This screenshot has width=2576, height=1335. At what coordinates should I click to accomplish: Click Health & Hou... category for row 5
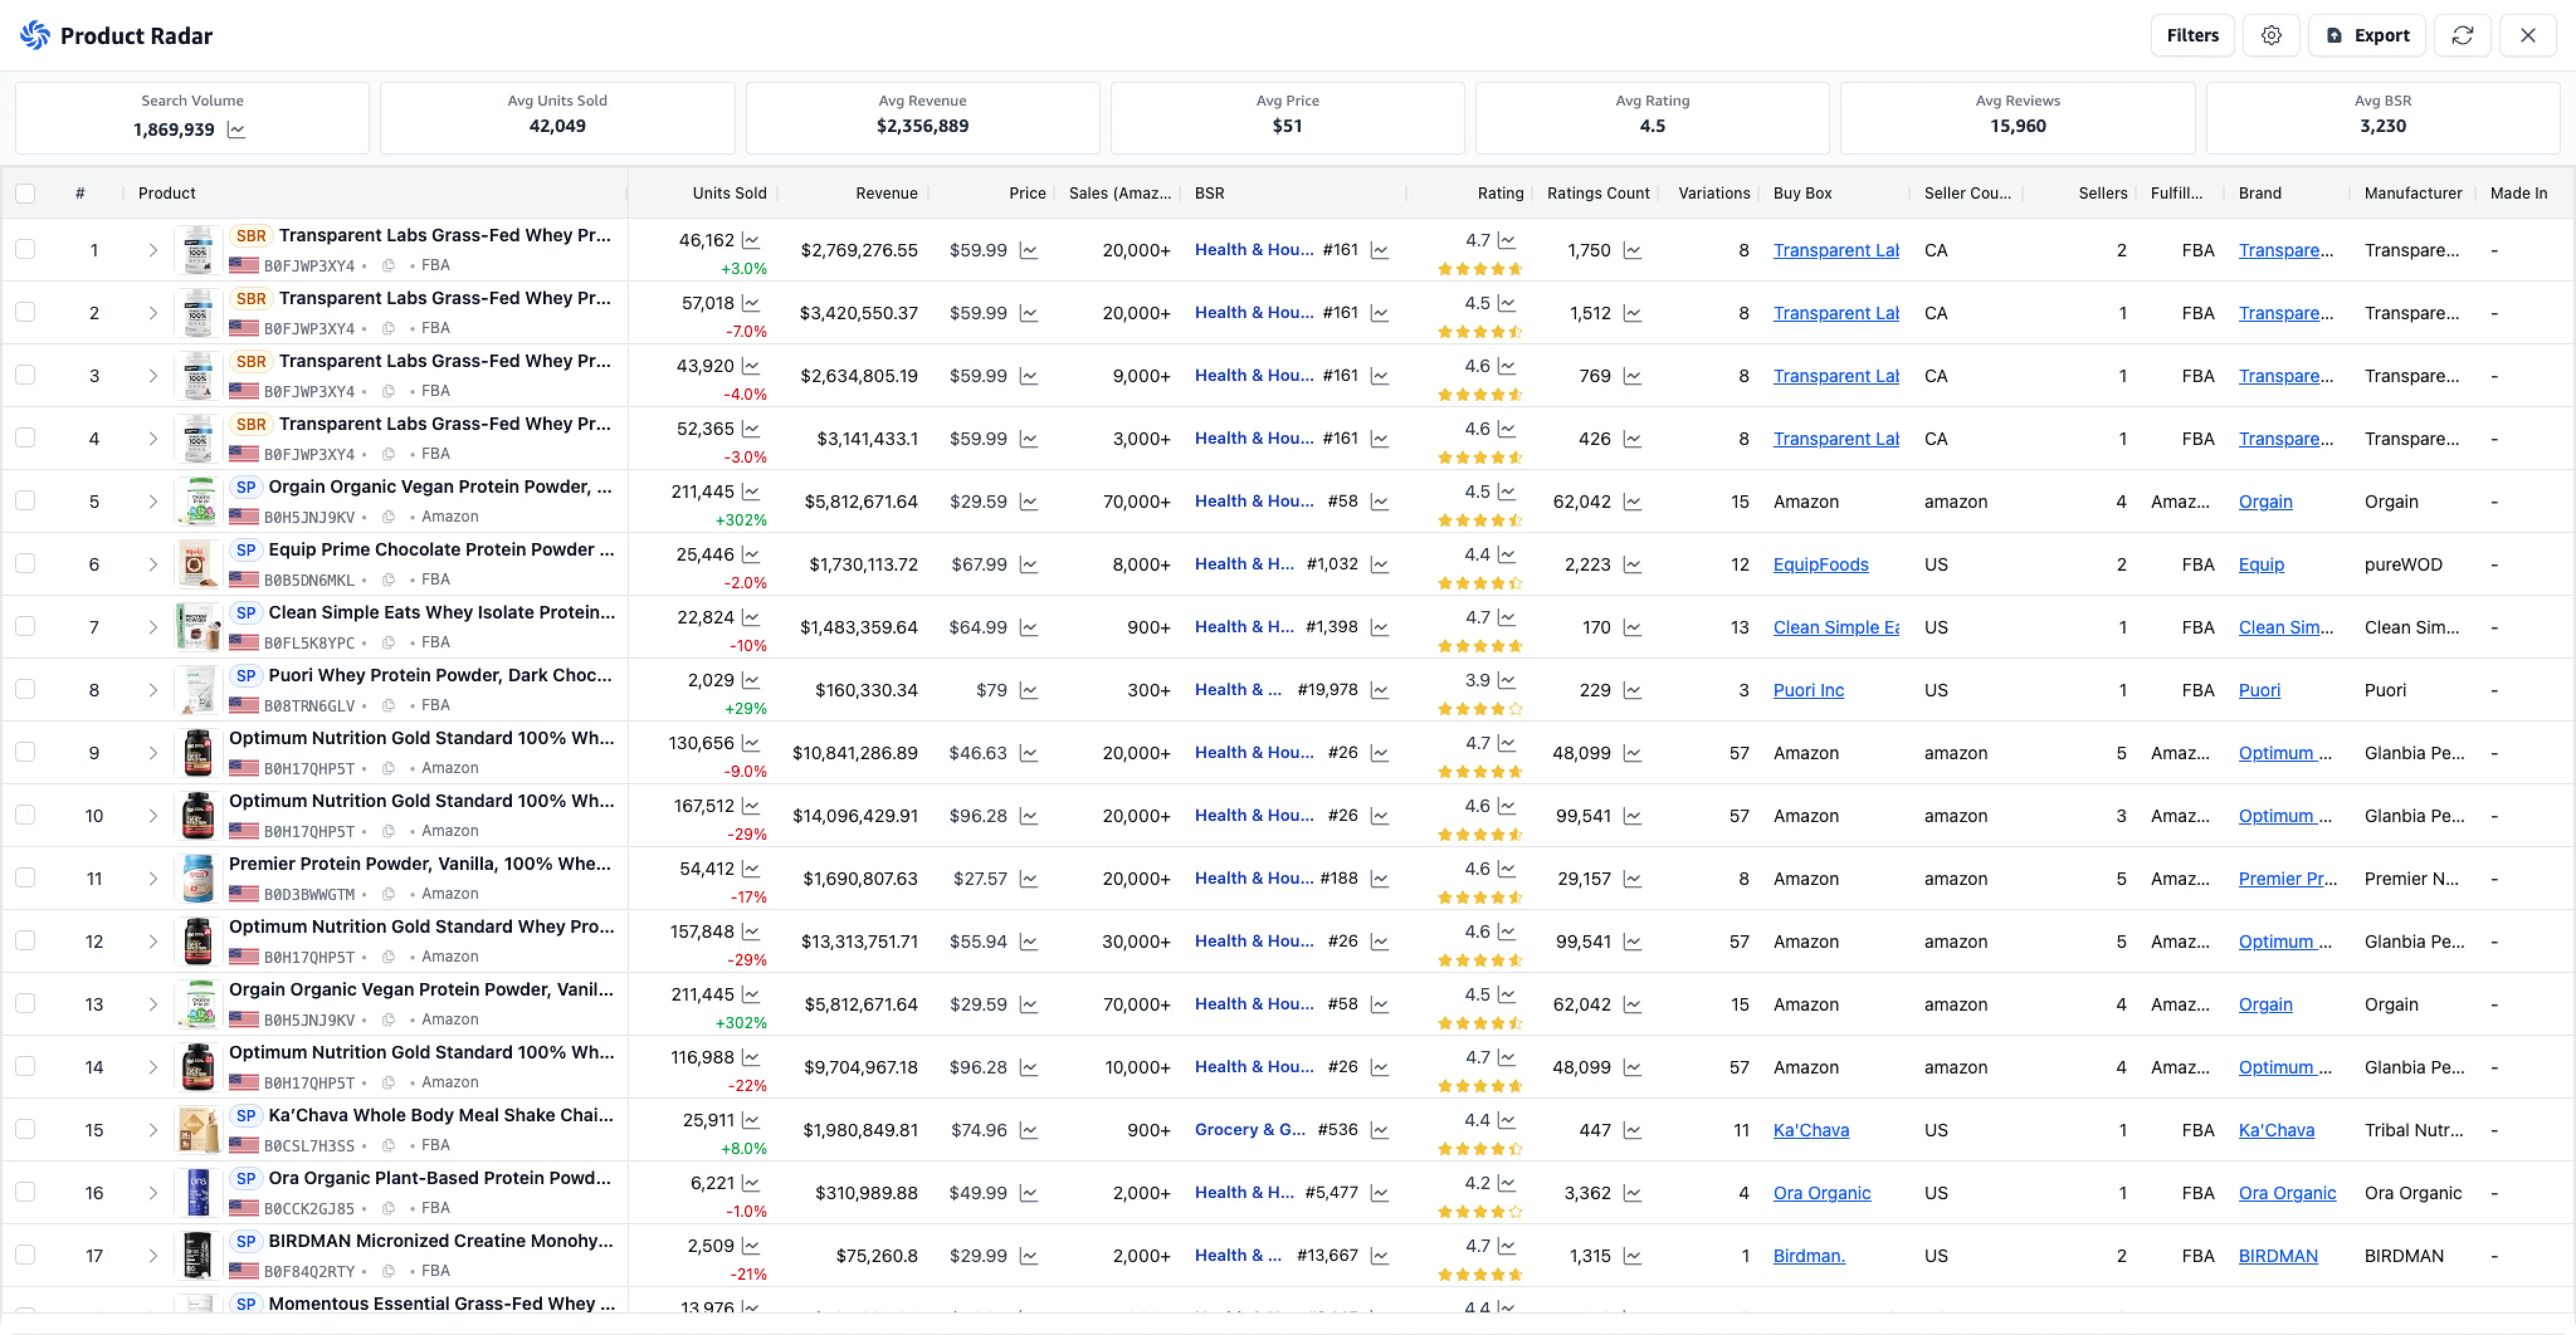click(x=1254, y=502)
